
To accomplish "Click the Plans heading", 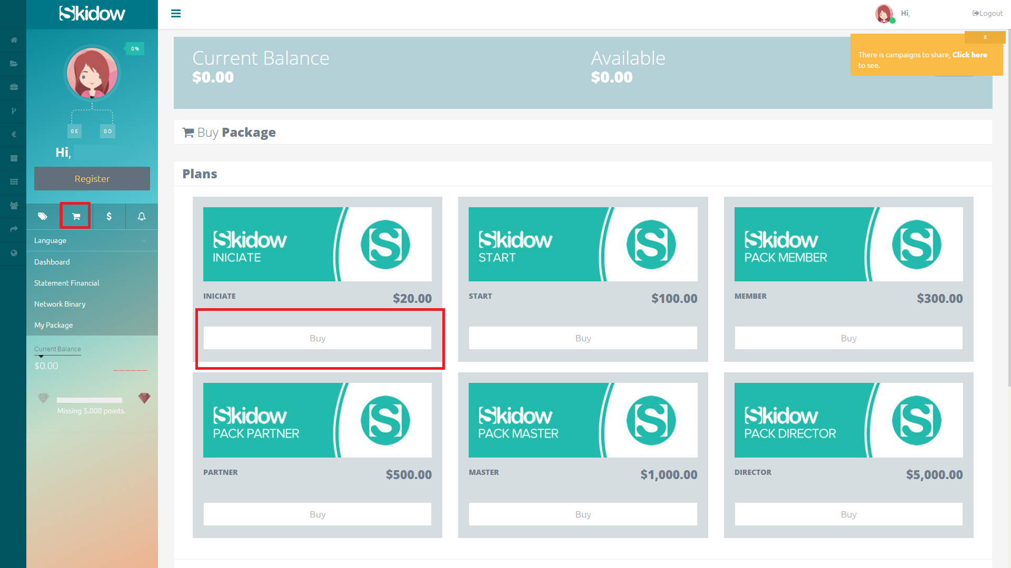I will pos(200,174).
